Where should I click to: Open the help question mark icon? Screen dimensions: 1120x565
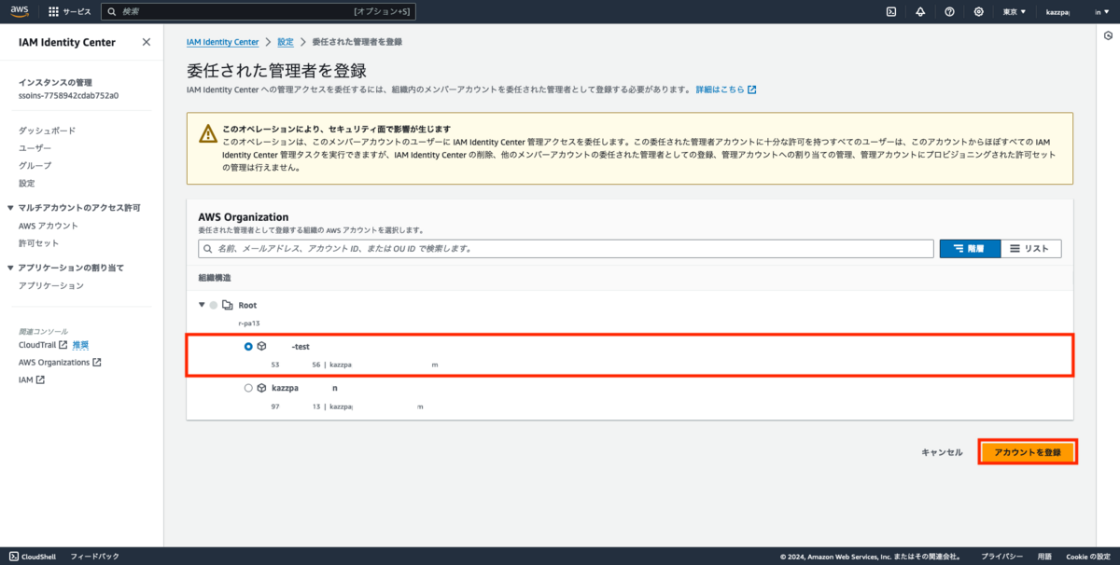[949, 12]
